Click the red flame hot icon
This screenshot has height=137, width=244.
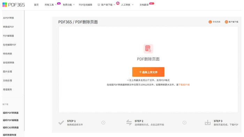[118, 3]
